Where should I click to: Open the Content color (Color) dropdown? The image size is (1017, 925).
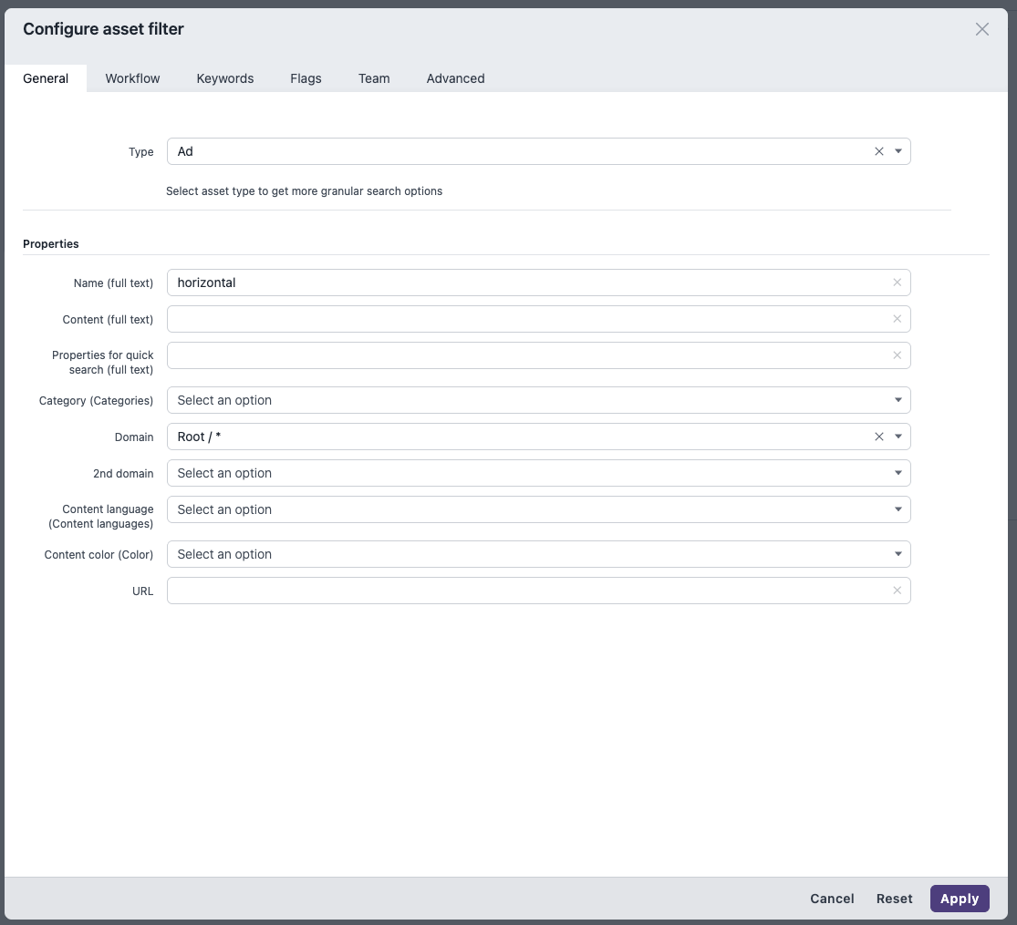pos(898,554)
